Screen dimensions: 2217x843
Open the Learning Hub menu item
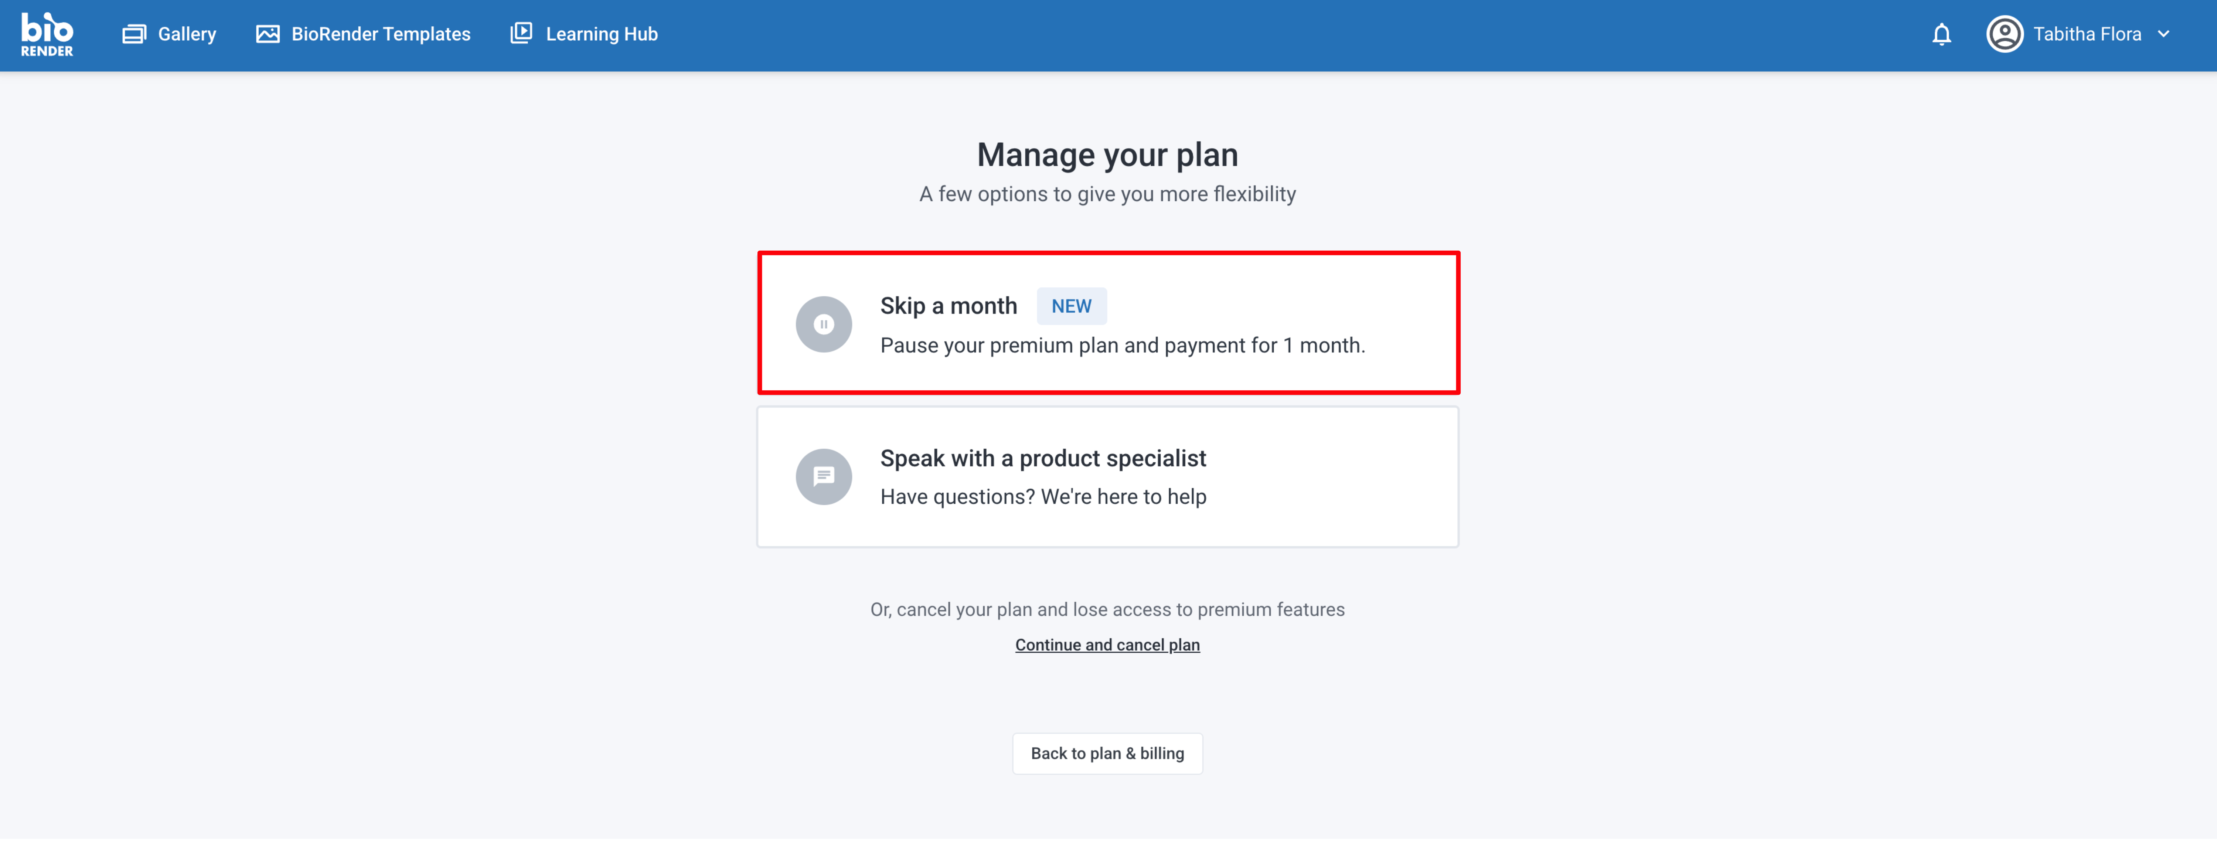coord(602,34)
